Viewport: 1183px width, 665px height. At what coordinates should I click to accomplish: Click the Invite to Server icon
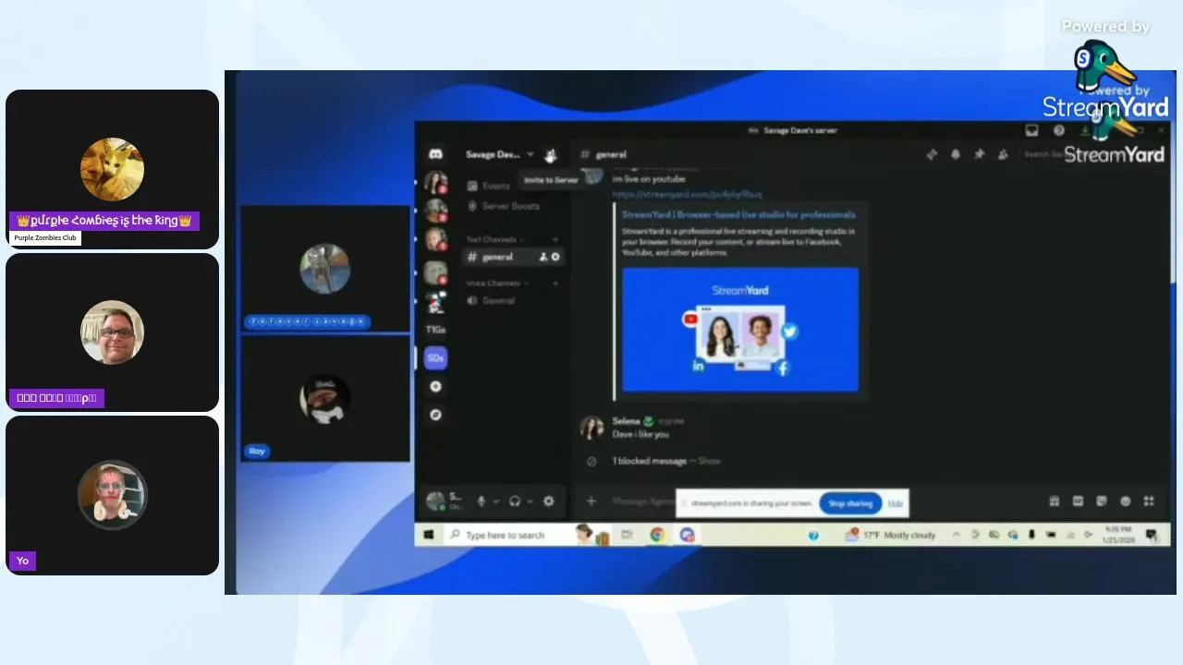pos(551,155)
